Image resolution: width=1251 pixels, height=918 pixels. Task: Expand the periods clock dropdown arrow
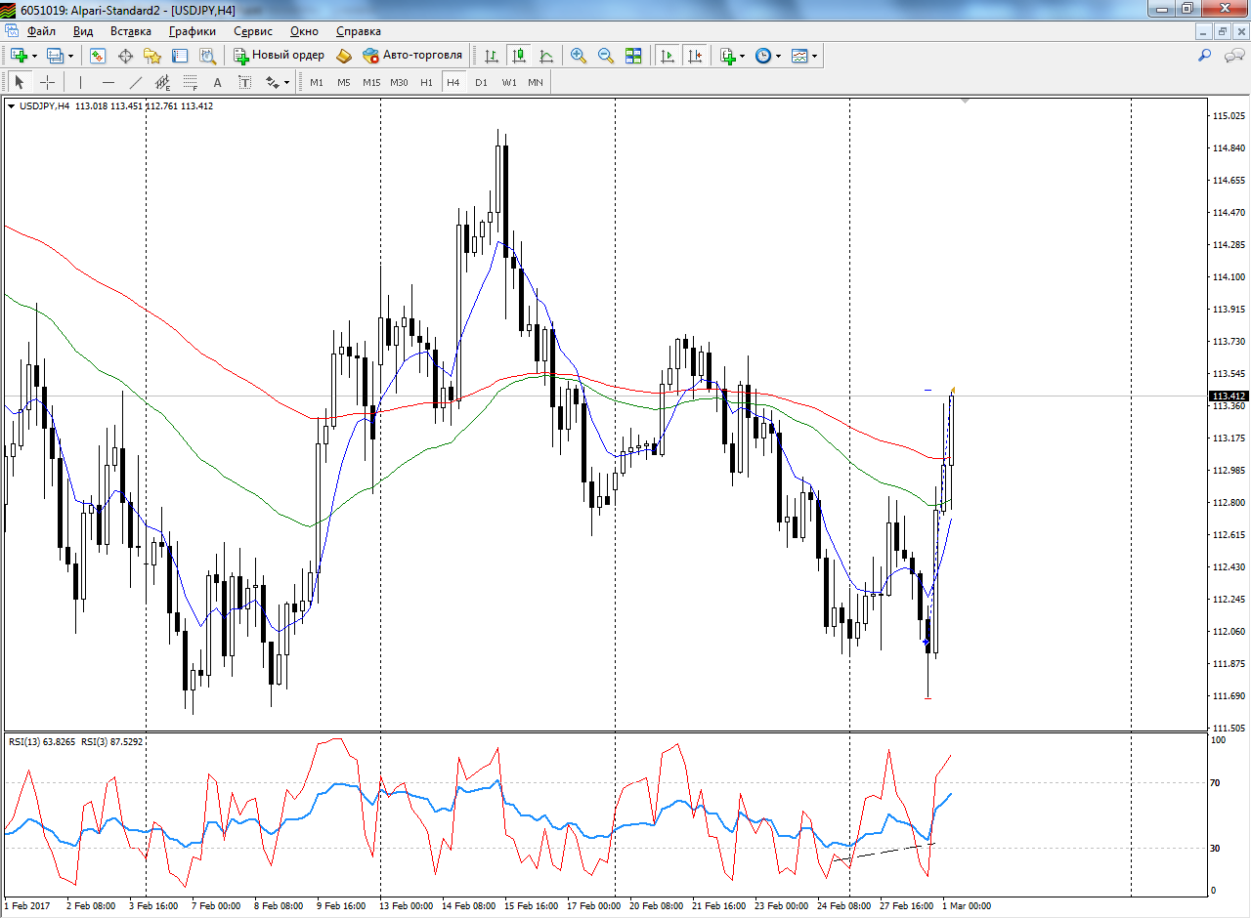pyautogui.click(x=779, y=56)
